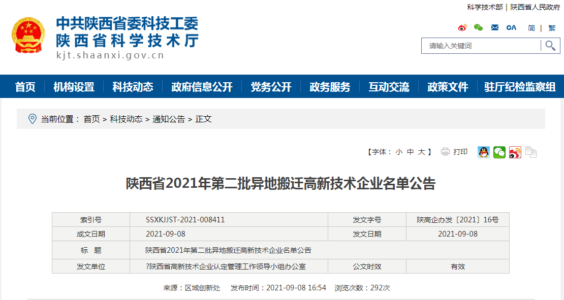Open the OA system icon
The width and height of the screenshot is (564, 300).
511,28
